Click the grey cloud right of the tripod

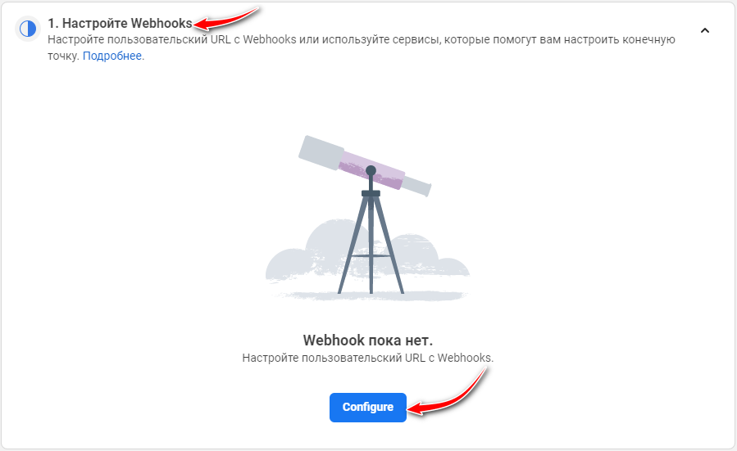pos(430,258)
